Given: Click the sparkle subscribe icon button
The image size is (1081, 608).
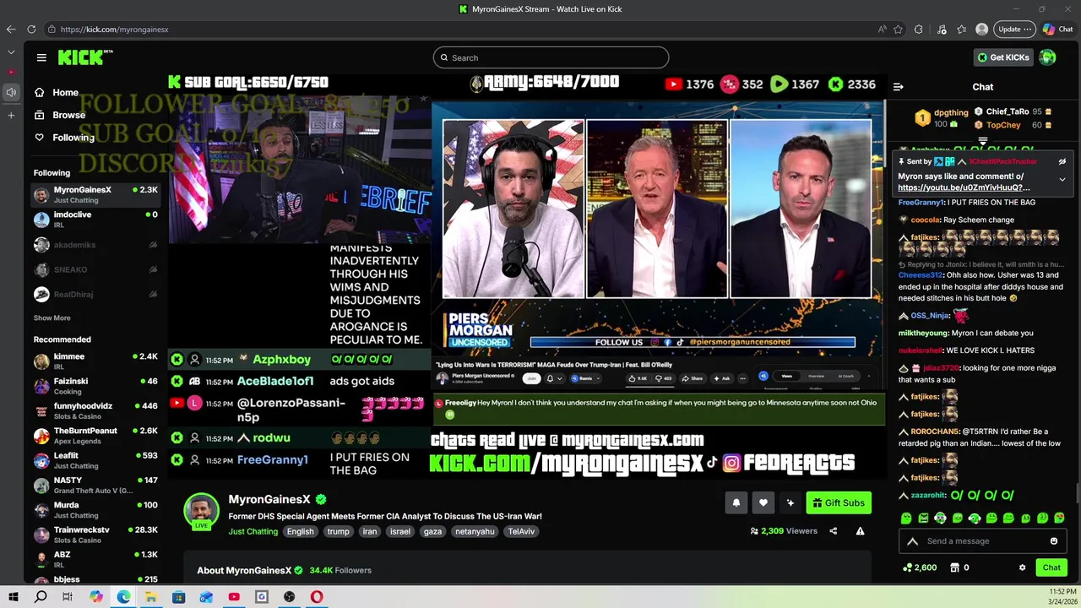Looking at the screenshot, I should pyautogui.click(x=790, y=502).
